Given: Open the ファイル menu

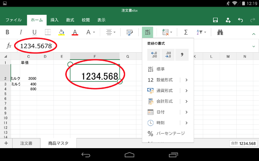Looking at the screenshot, I should pyautogui.click(x=13, y=20).
